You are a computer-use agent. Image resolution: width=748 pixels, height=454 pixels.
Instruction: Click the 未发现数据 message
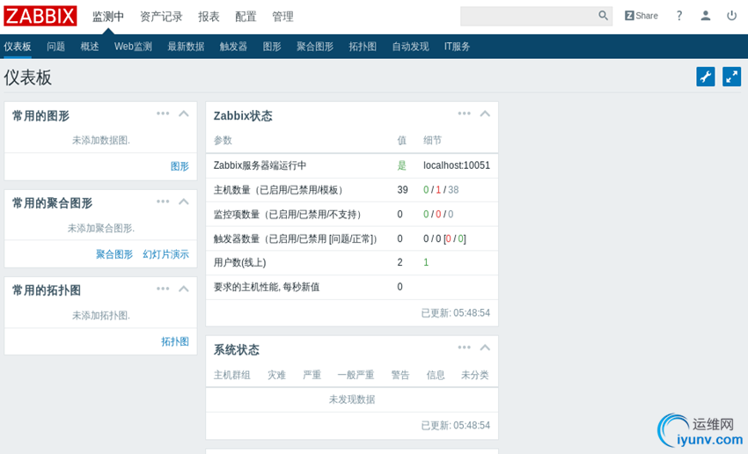pyautogui.click(x=352, y=399)
